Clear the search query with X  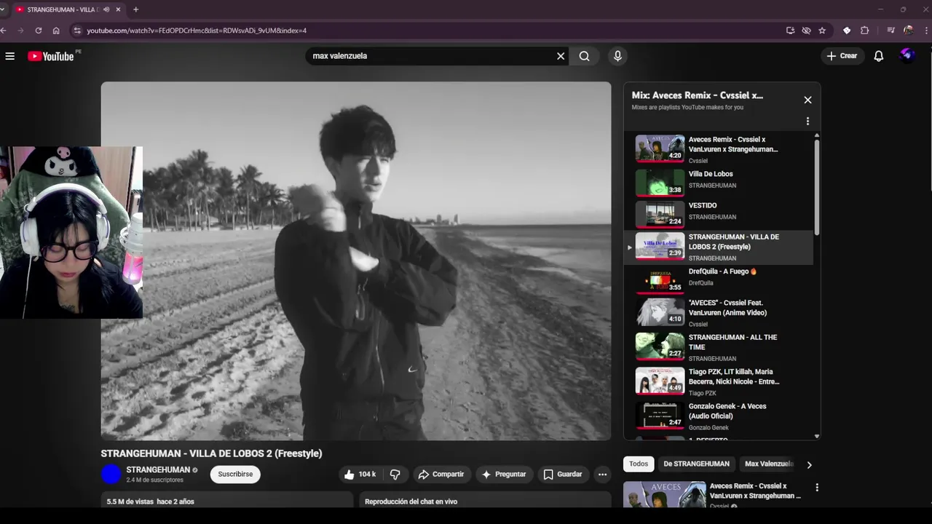(561, 56)
